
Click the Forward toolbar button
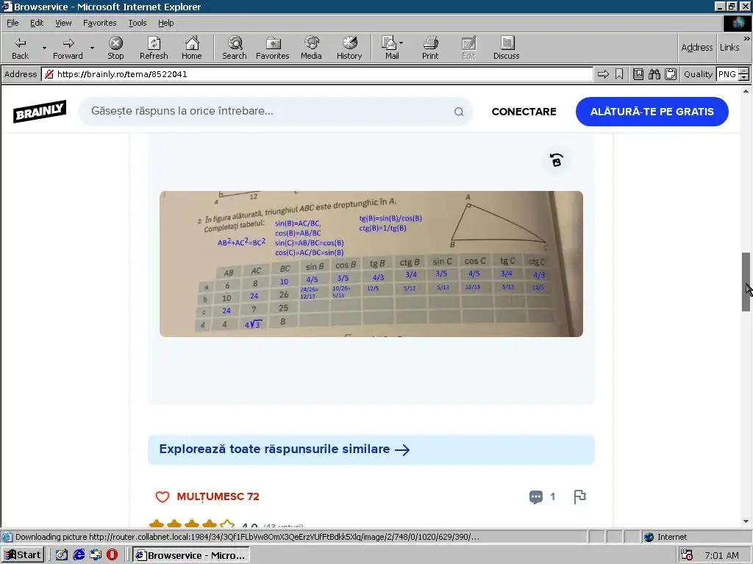pyautogui.click(x=68, y=48)
